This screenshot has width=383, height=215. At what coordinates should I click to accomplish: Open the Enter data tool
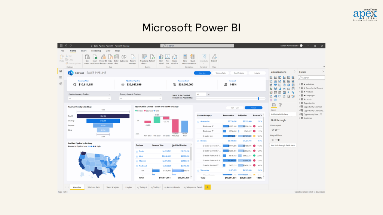tap(116, 59)
